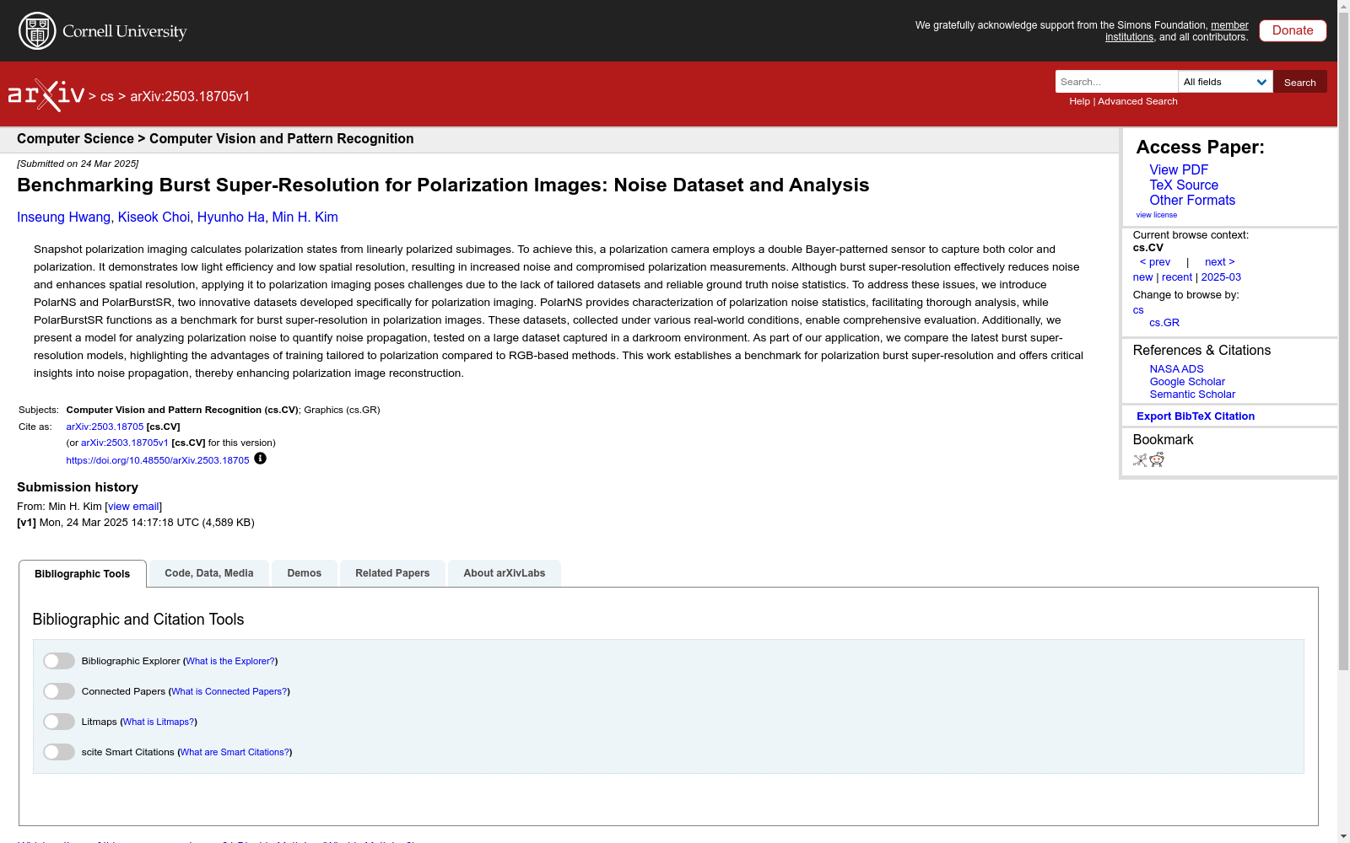Click Help link under search

(x=1079, y=101)
